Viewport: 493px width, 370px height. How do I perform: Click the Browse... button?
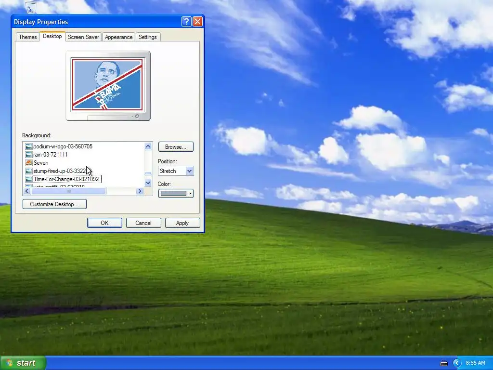[x=176, y=147]
